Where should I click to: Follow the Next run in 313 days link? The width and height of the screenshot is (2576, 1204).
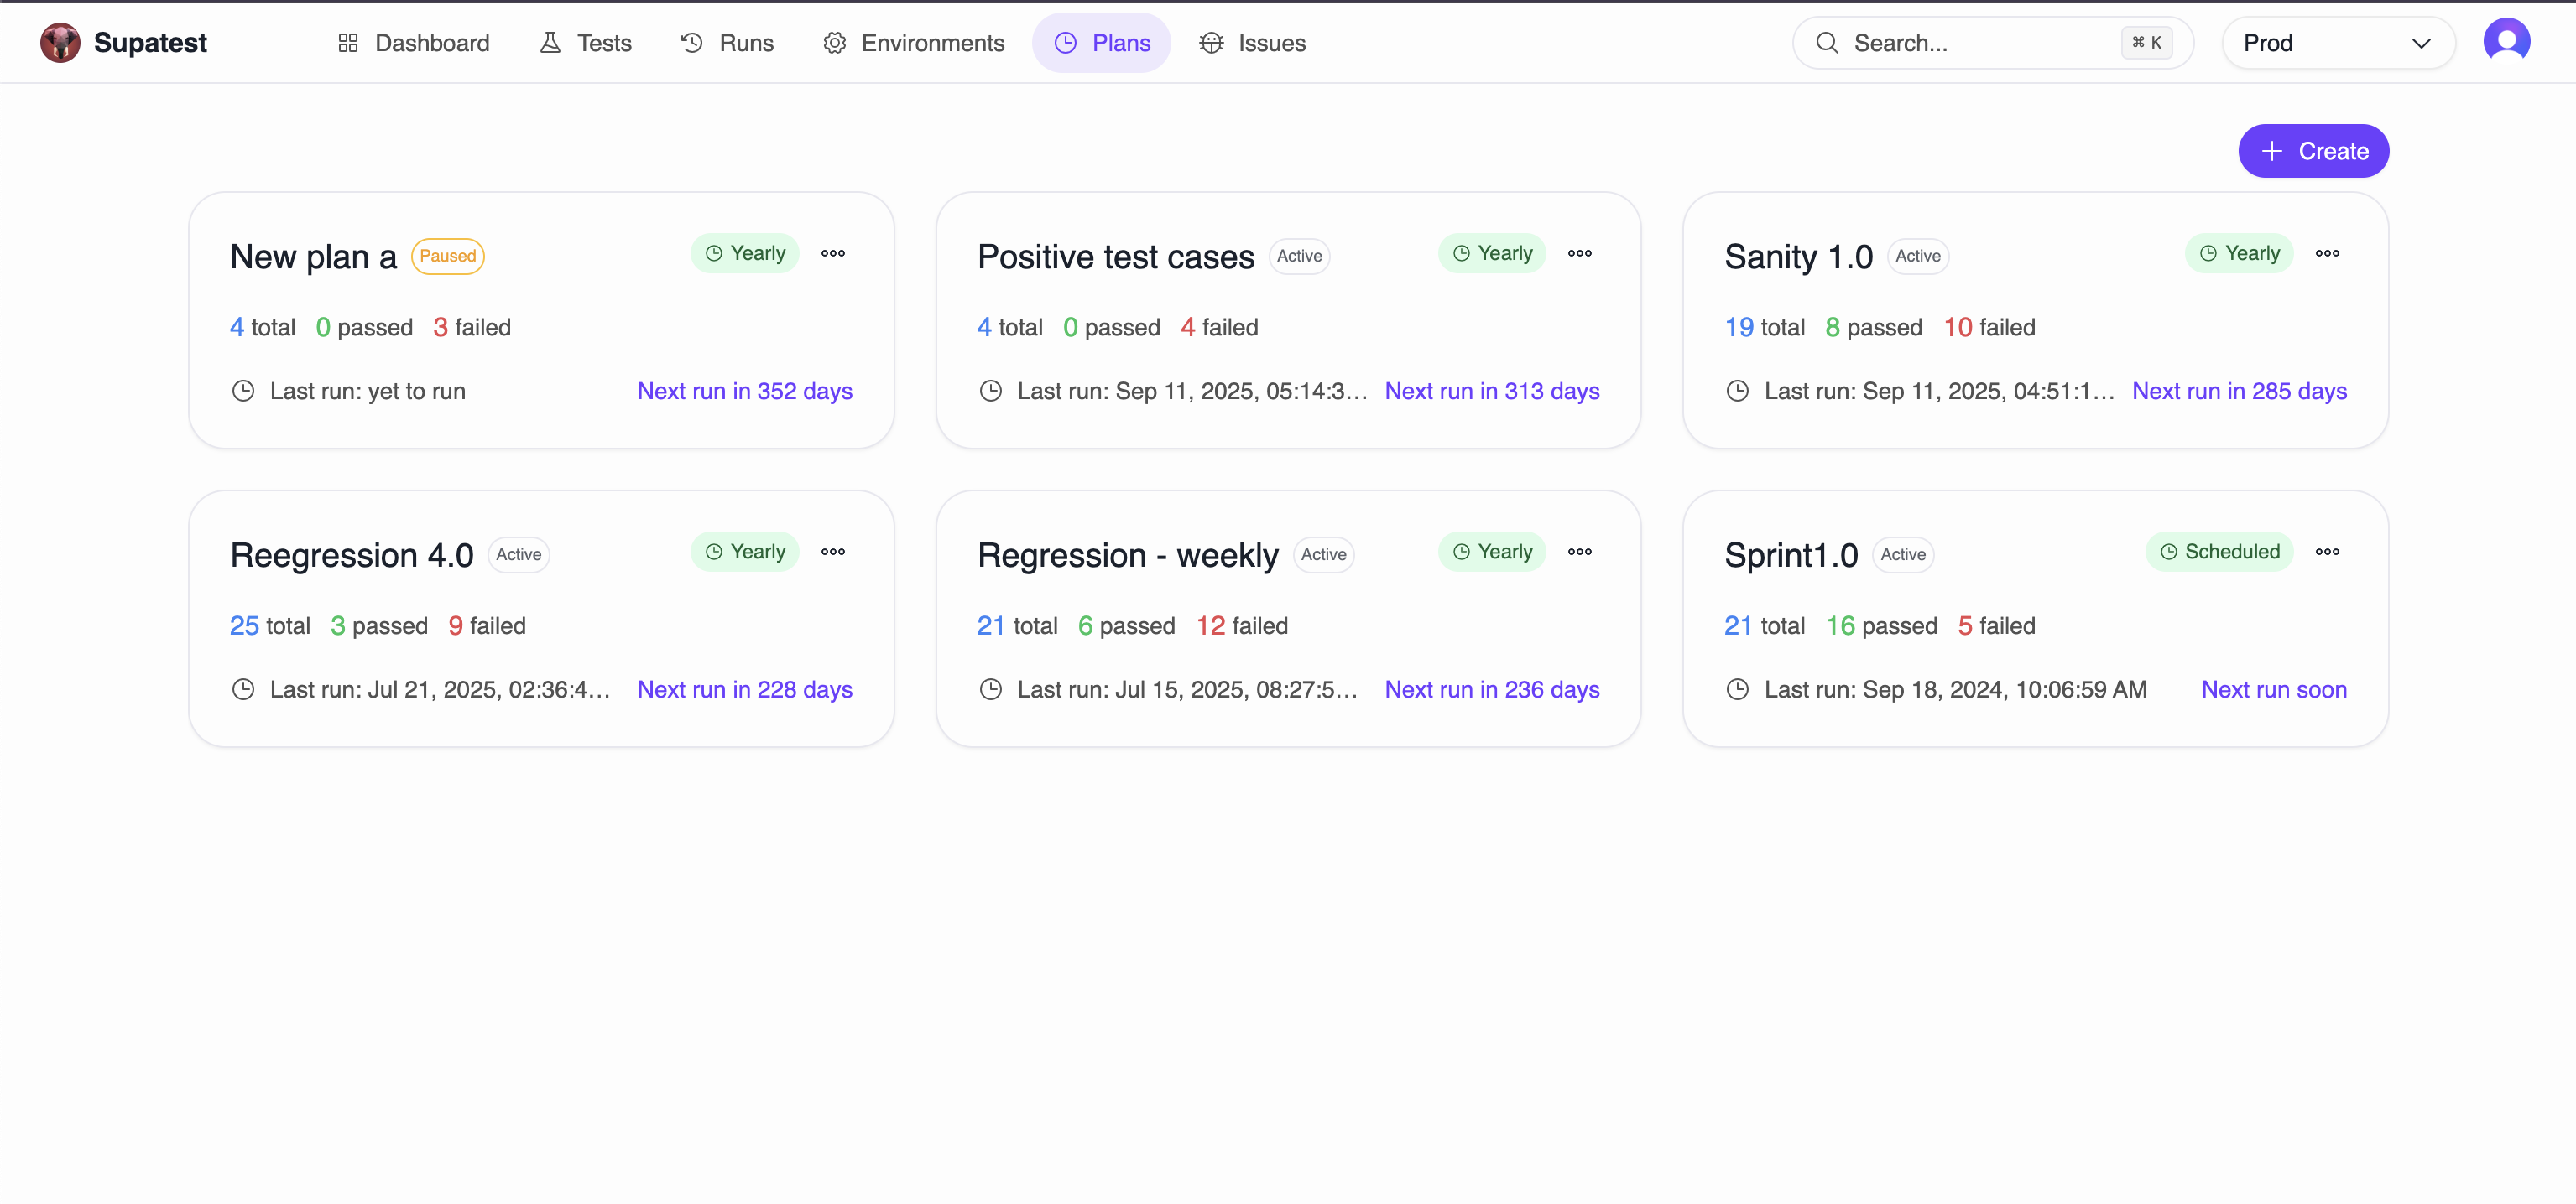click(1492, 391)
